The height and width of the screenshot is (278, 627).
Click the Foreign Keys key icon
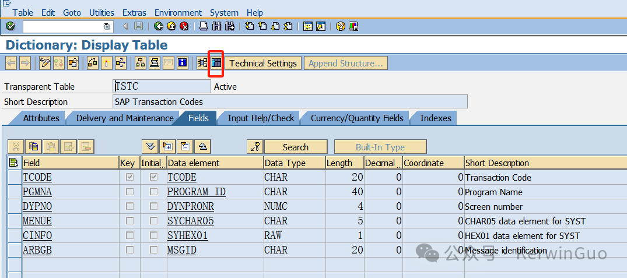[x=255, y=147]
